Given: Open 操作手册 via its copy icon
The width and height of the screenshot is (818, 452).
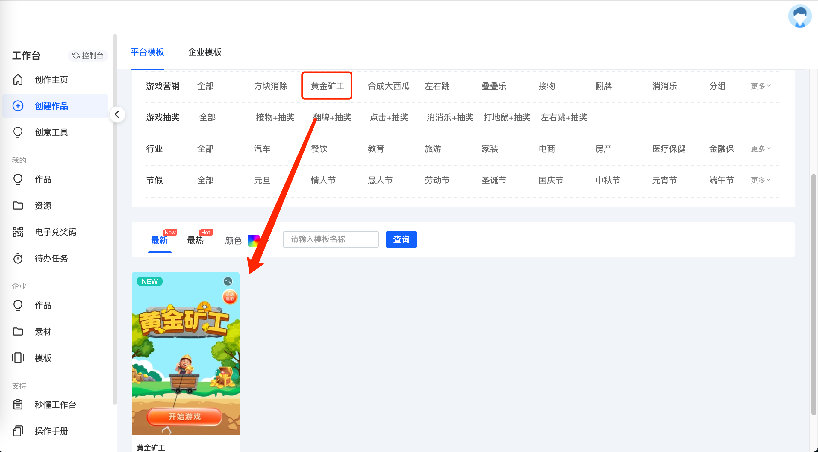Looking at the screenshot, I should coord(18,431).
